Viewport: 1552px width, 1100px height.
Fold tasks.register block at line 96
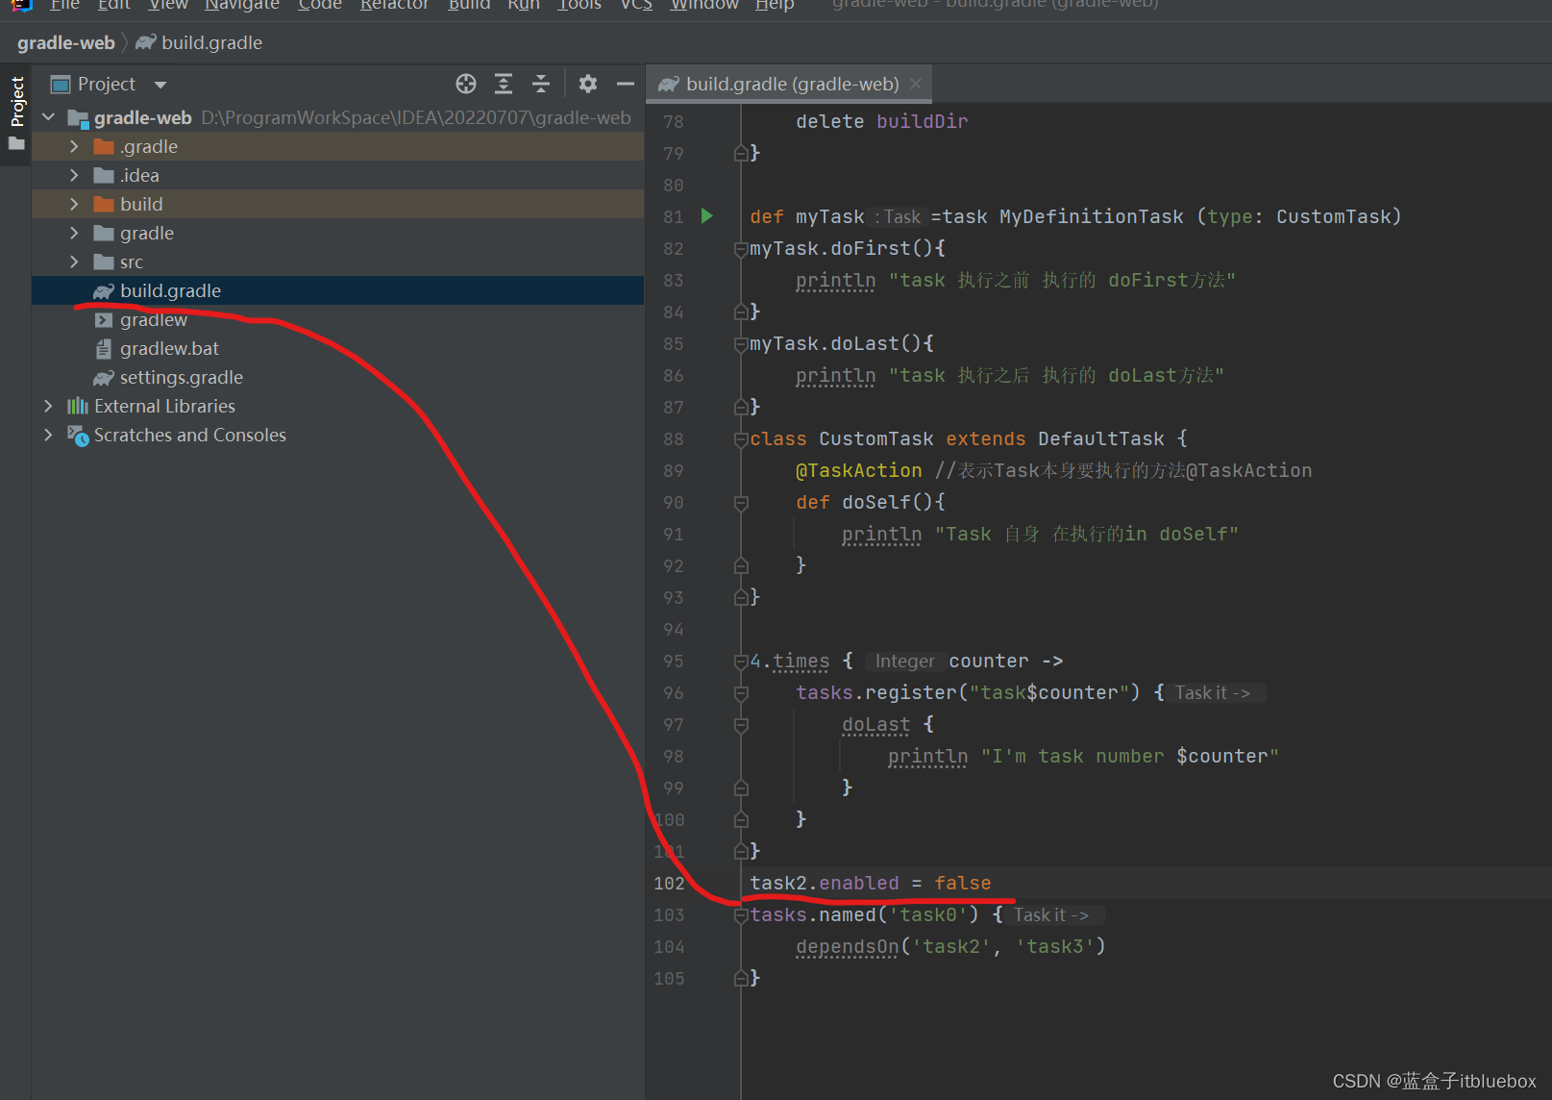point(741,693)
